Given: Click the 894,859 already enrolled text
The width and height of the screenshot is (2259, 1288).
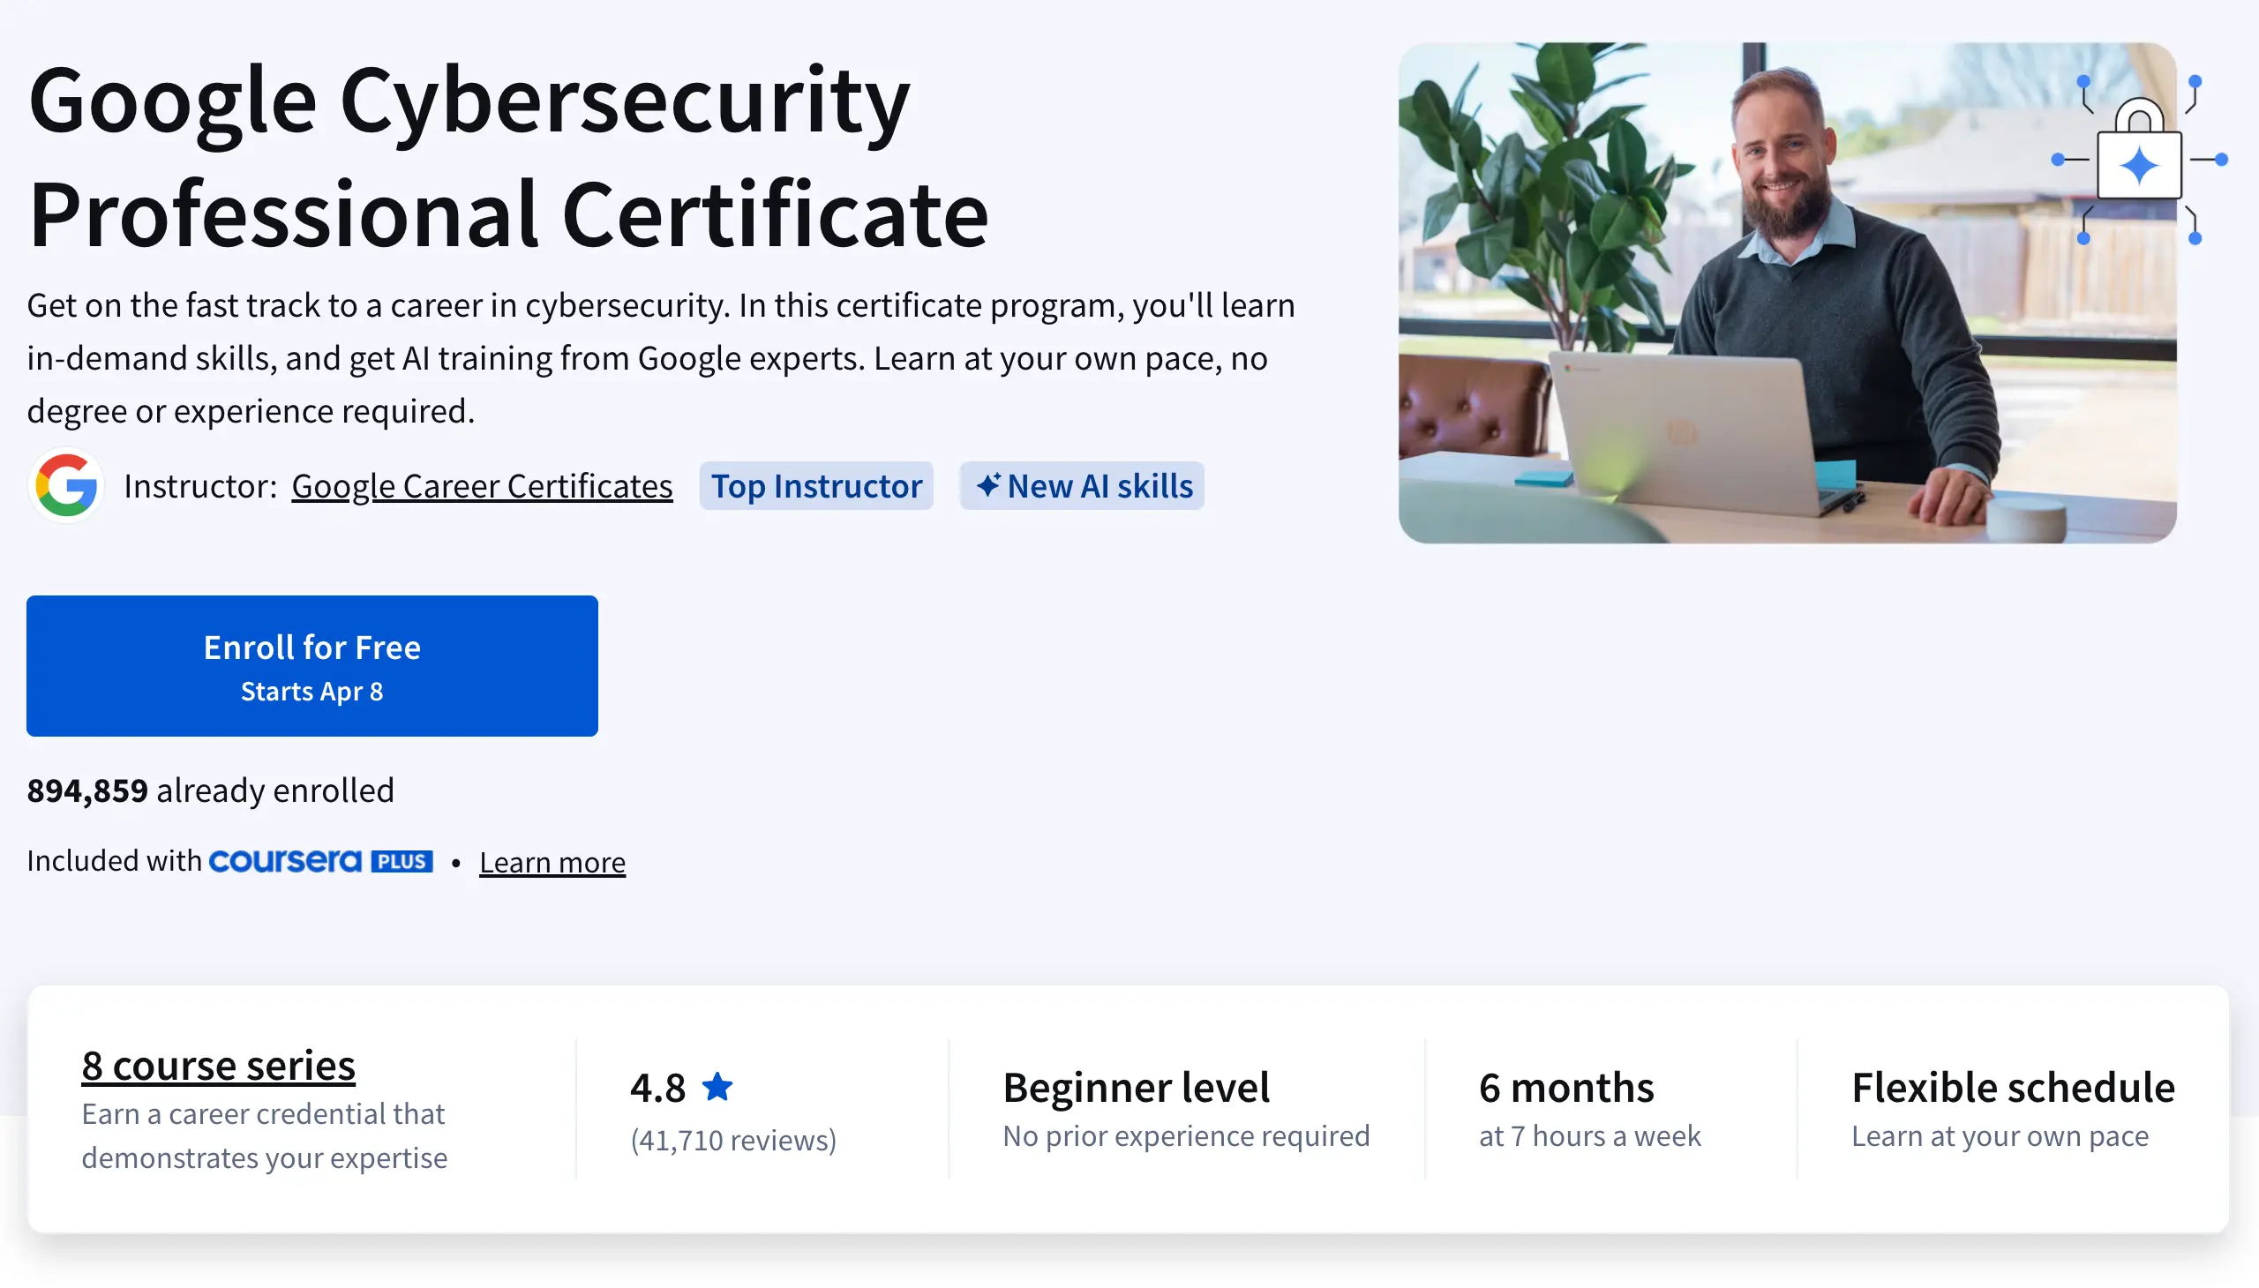Looking at the screenshot, I should click(211, 790).
